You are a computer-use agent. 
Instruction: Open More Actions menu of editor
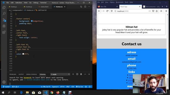[x=89, y=7]
